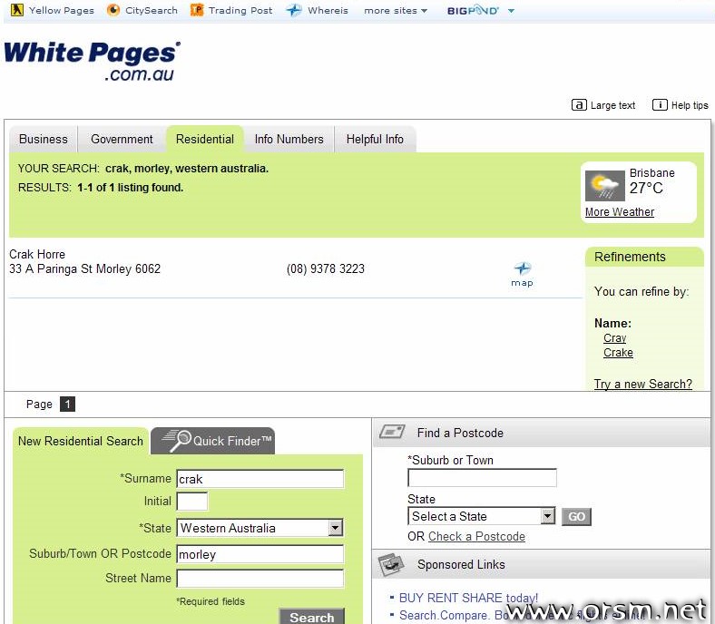Screen dimensions: 715x624
Task: Click page number 1
Action: [x=67, y=404]
